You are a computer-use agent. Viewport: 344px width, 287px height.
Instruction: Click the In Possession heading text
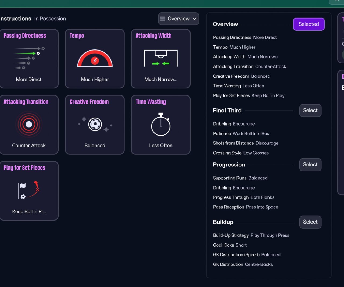pos(50,19)
